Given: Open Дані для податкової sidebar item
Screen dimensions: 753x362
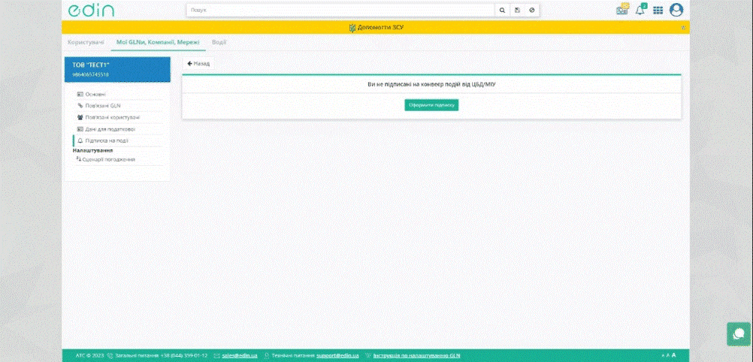Looking at the screenshot, I should pos(106,129).
